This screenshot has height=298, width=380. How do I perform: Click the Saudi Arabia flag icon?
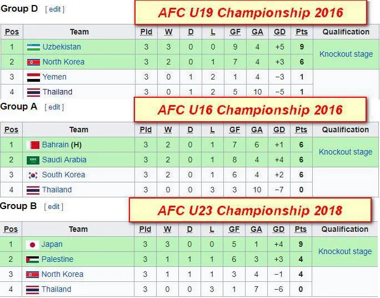pos(33,160)
